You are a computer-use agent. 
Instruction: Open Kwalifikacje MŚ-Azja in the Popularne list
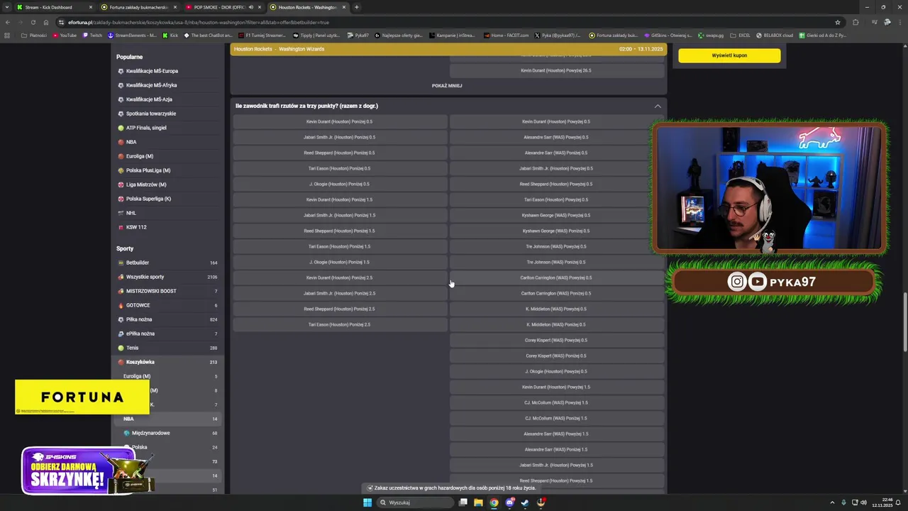tap(169, 99)
